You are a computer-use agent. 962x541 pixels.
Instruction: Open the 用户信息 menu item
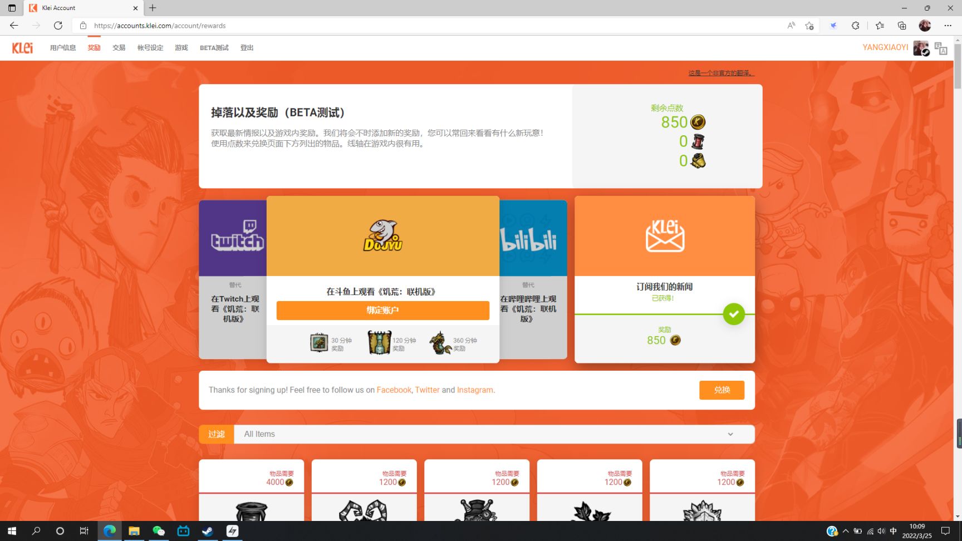63,48
